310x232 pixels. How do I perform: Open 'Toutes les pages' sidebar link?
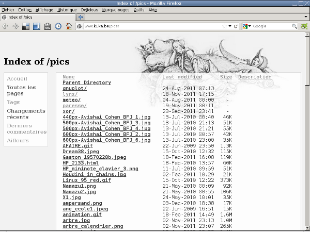pyautogui.click(x=21, y=90)
